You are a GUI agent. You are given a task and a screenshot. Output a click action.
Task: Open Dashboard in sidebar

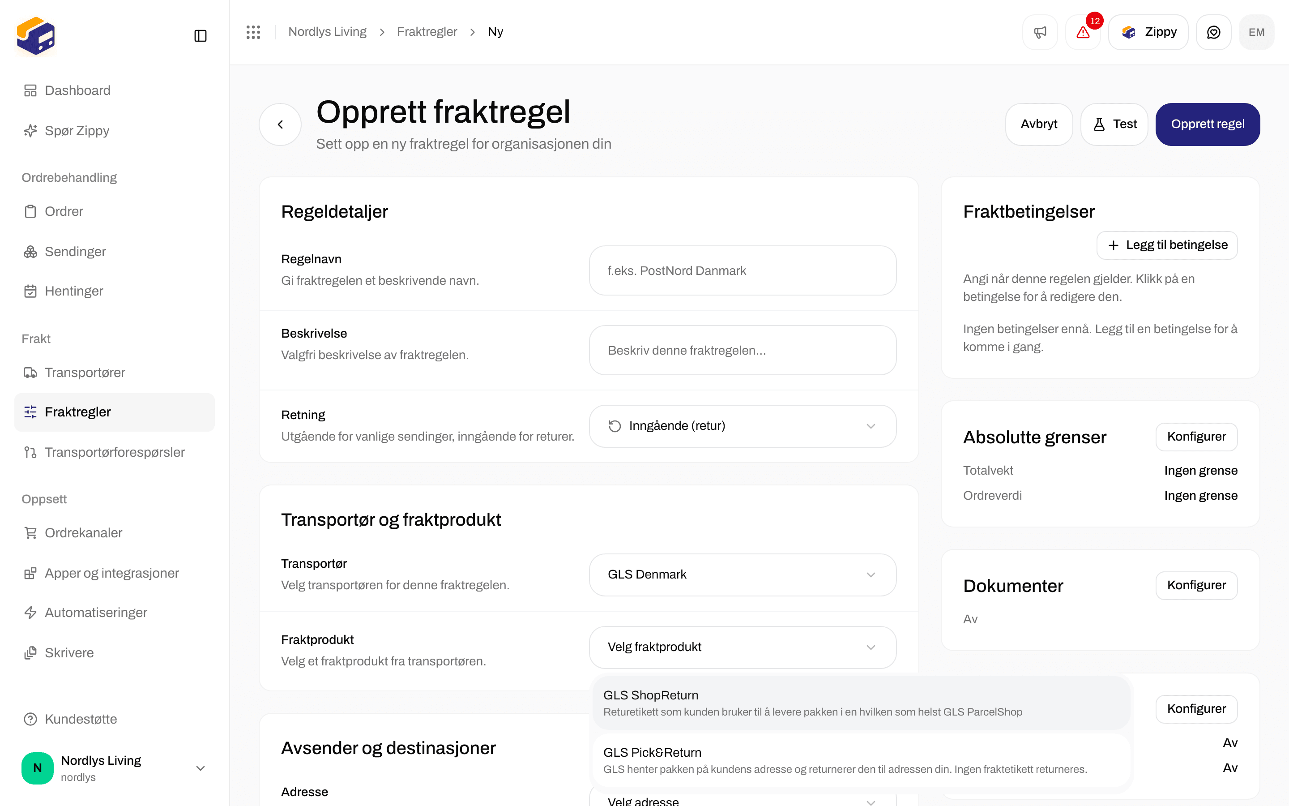[115, 90]
